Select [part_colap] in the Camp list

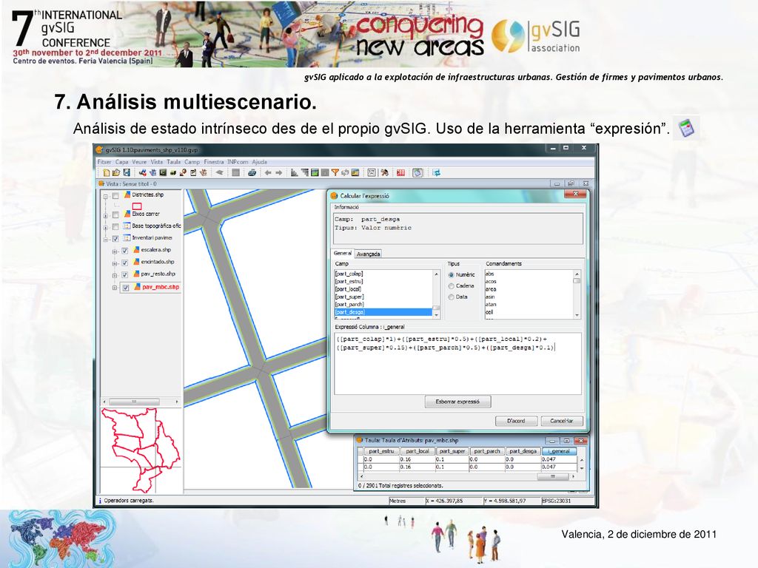click(x=384, y=274)
